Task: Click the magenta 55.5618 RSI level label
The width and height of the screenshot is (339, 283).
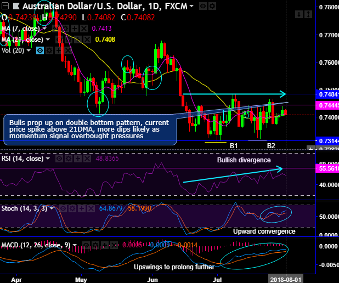Action: 327,168
